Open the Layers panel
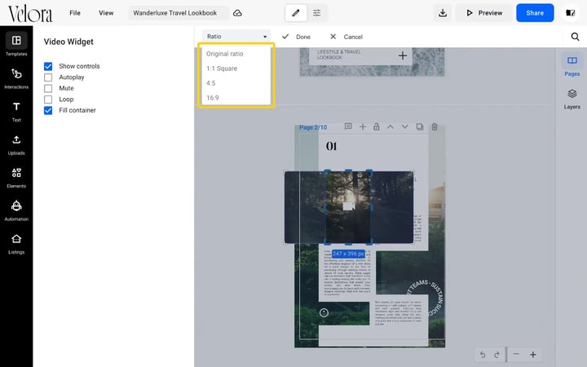Image resolution: width=587 pixels, height=367 pixels. click(x=572, y=99)
